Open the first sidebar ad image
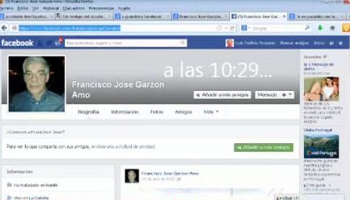Viewport: 350px width, 200px height. point(321,89)
